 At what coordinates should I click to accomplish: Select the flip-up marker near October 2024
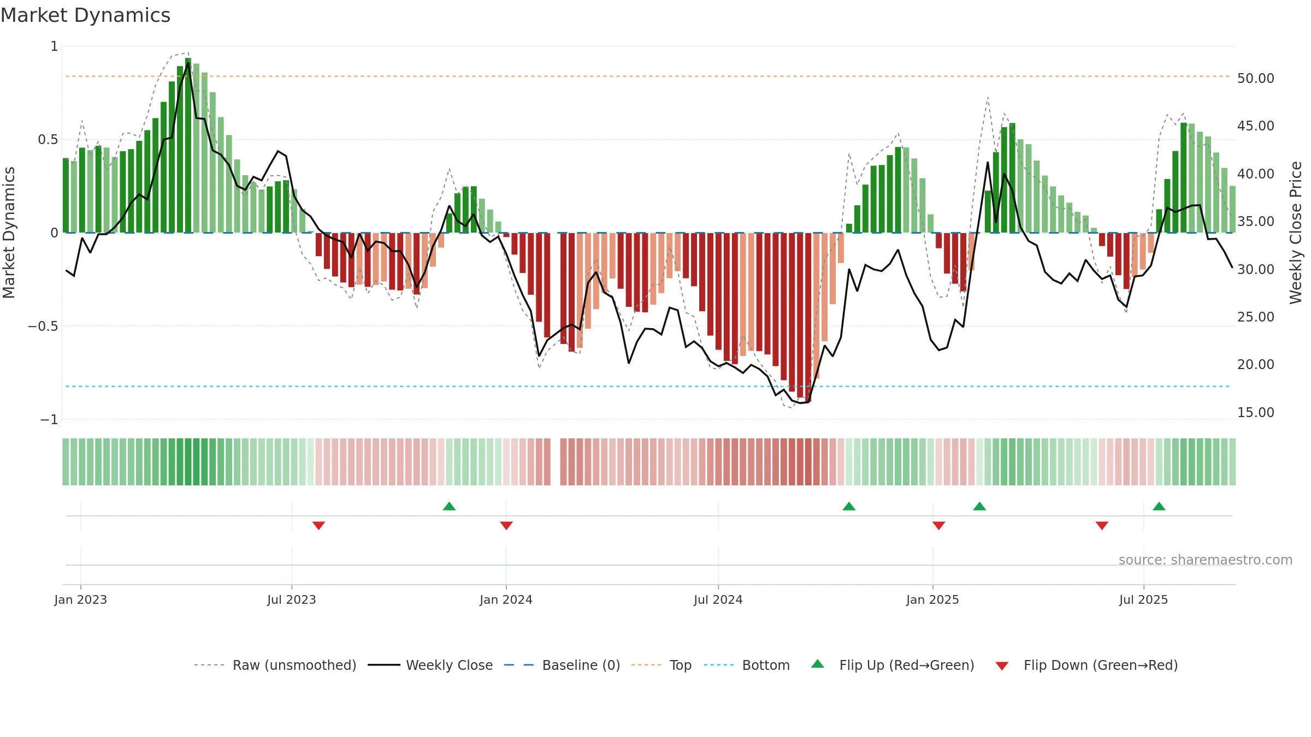point(849,506)
